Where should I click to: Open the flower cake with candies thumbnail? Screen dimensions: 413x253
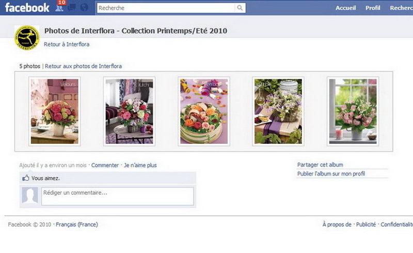coord(204,111)
